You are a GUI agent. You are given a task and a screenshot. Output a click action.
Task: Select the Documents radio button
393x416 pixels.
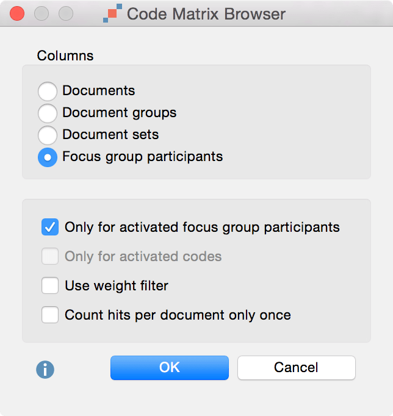pyautogui.click(x=48, y=91)
